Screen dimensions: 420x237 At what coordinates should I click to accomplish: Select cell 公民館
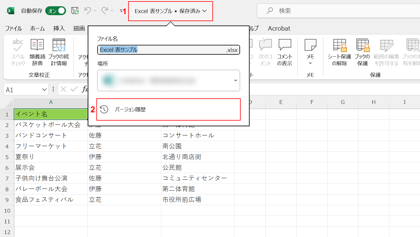(x=198, y=168)
